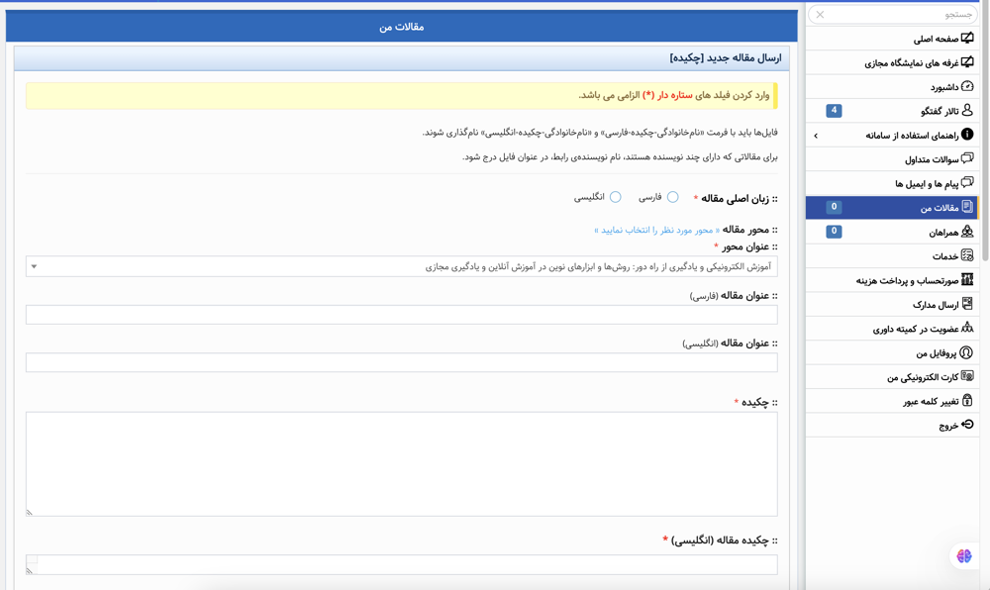This screenshot has width=990, height=590.
Task: Click the داشبورد gauge icon
Action: tap(966, 86)
